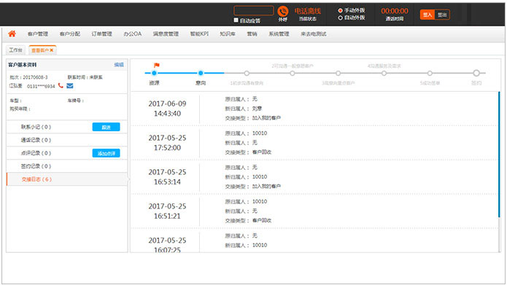This screenshot has width=507, height=285.
Task: Click the 签出 sign-out button
Action: pos(442,15)
